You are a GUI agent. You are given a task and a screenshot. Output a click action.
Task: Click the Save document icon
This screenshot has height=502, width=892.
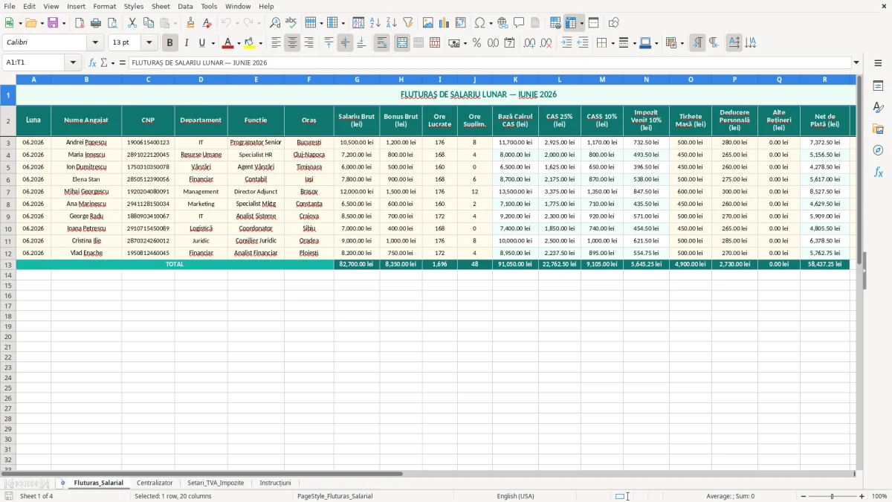[x=53, y=23]
